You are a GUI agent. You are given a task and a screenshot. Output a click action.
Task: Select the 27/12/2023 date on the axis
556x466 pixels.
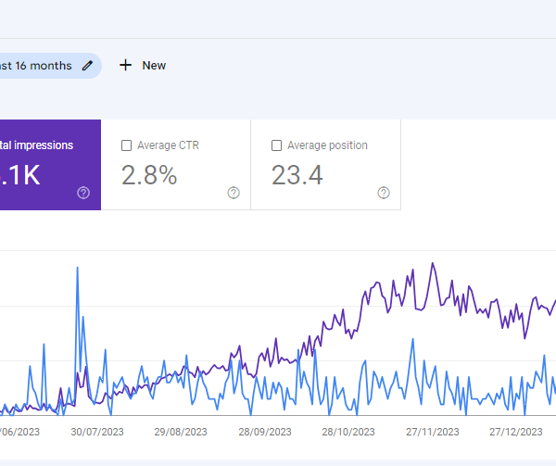pos(516,432)
